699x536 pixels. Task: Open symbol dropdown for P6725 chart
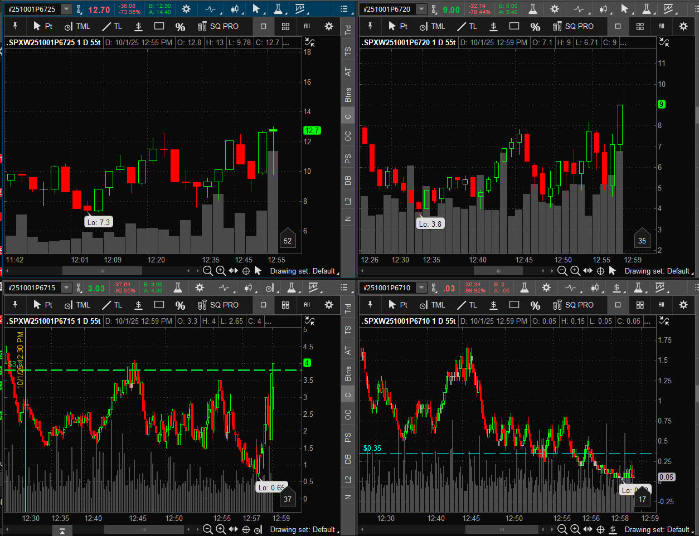coord(66,9)
